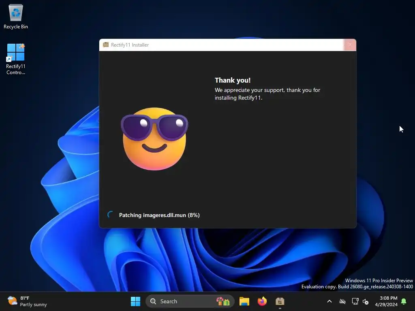Click the search highlight gift icon

[x=223, y=301]
